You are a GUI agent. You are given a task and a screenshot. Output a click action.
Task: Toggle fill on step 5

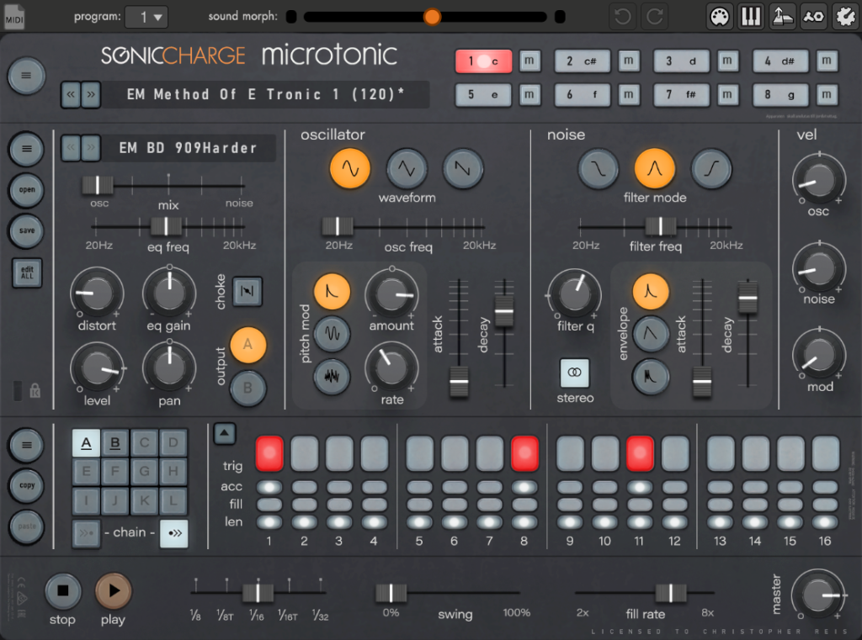(x=419, y=505)
